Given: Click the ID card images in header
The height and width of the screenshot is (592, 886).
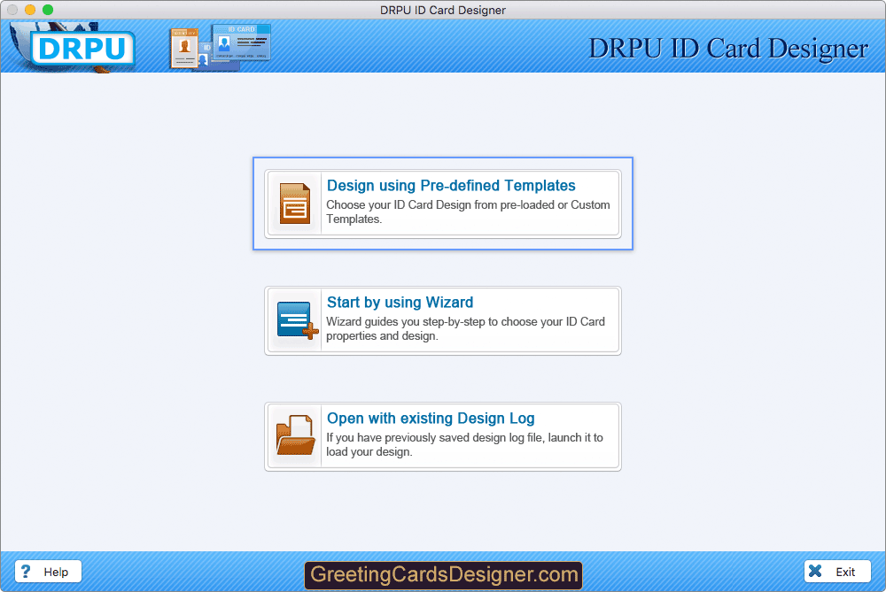Looking at the screenshot, I should (221, 48).
